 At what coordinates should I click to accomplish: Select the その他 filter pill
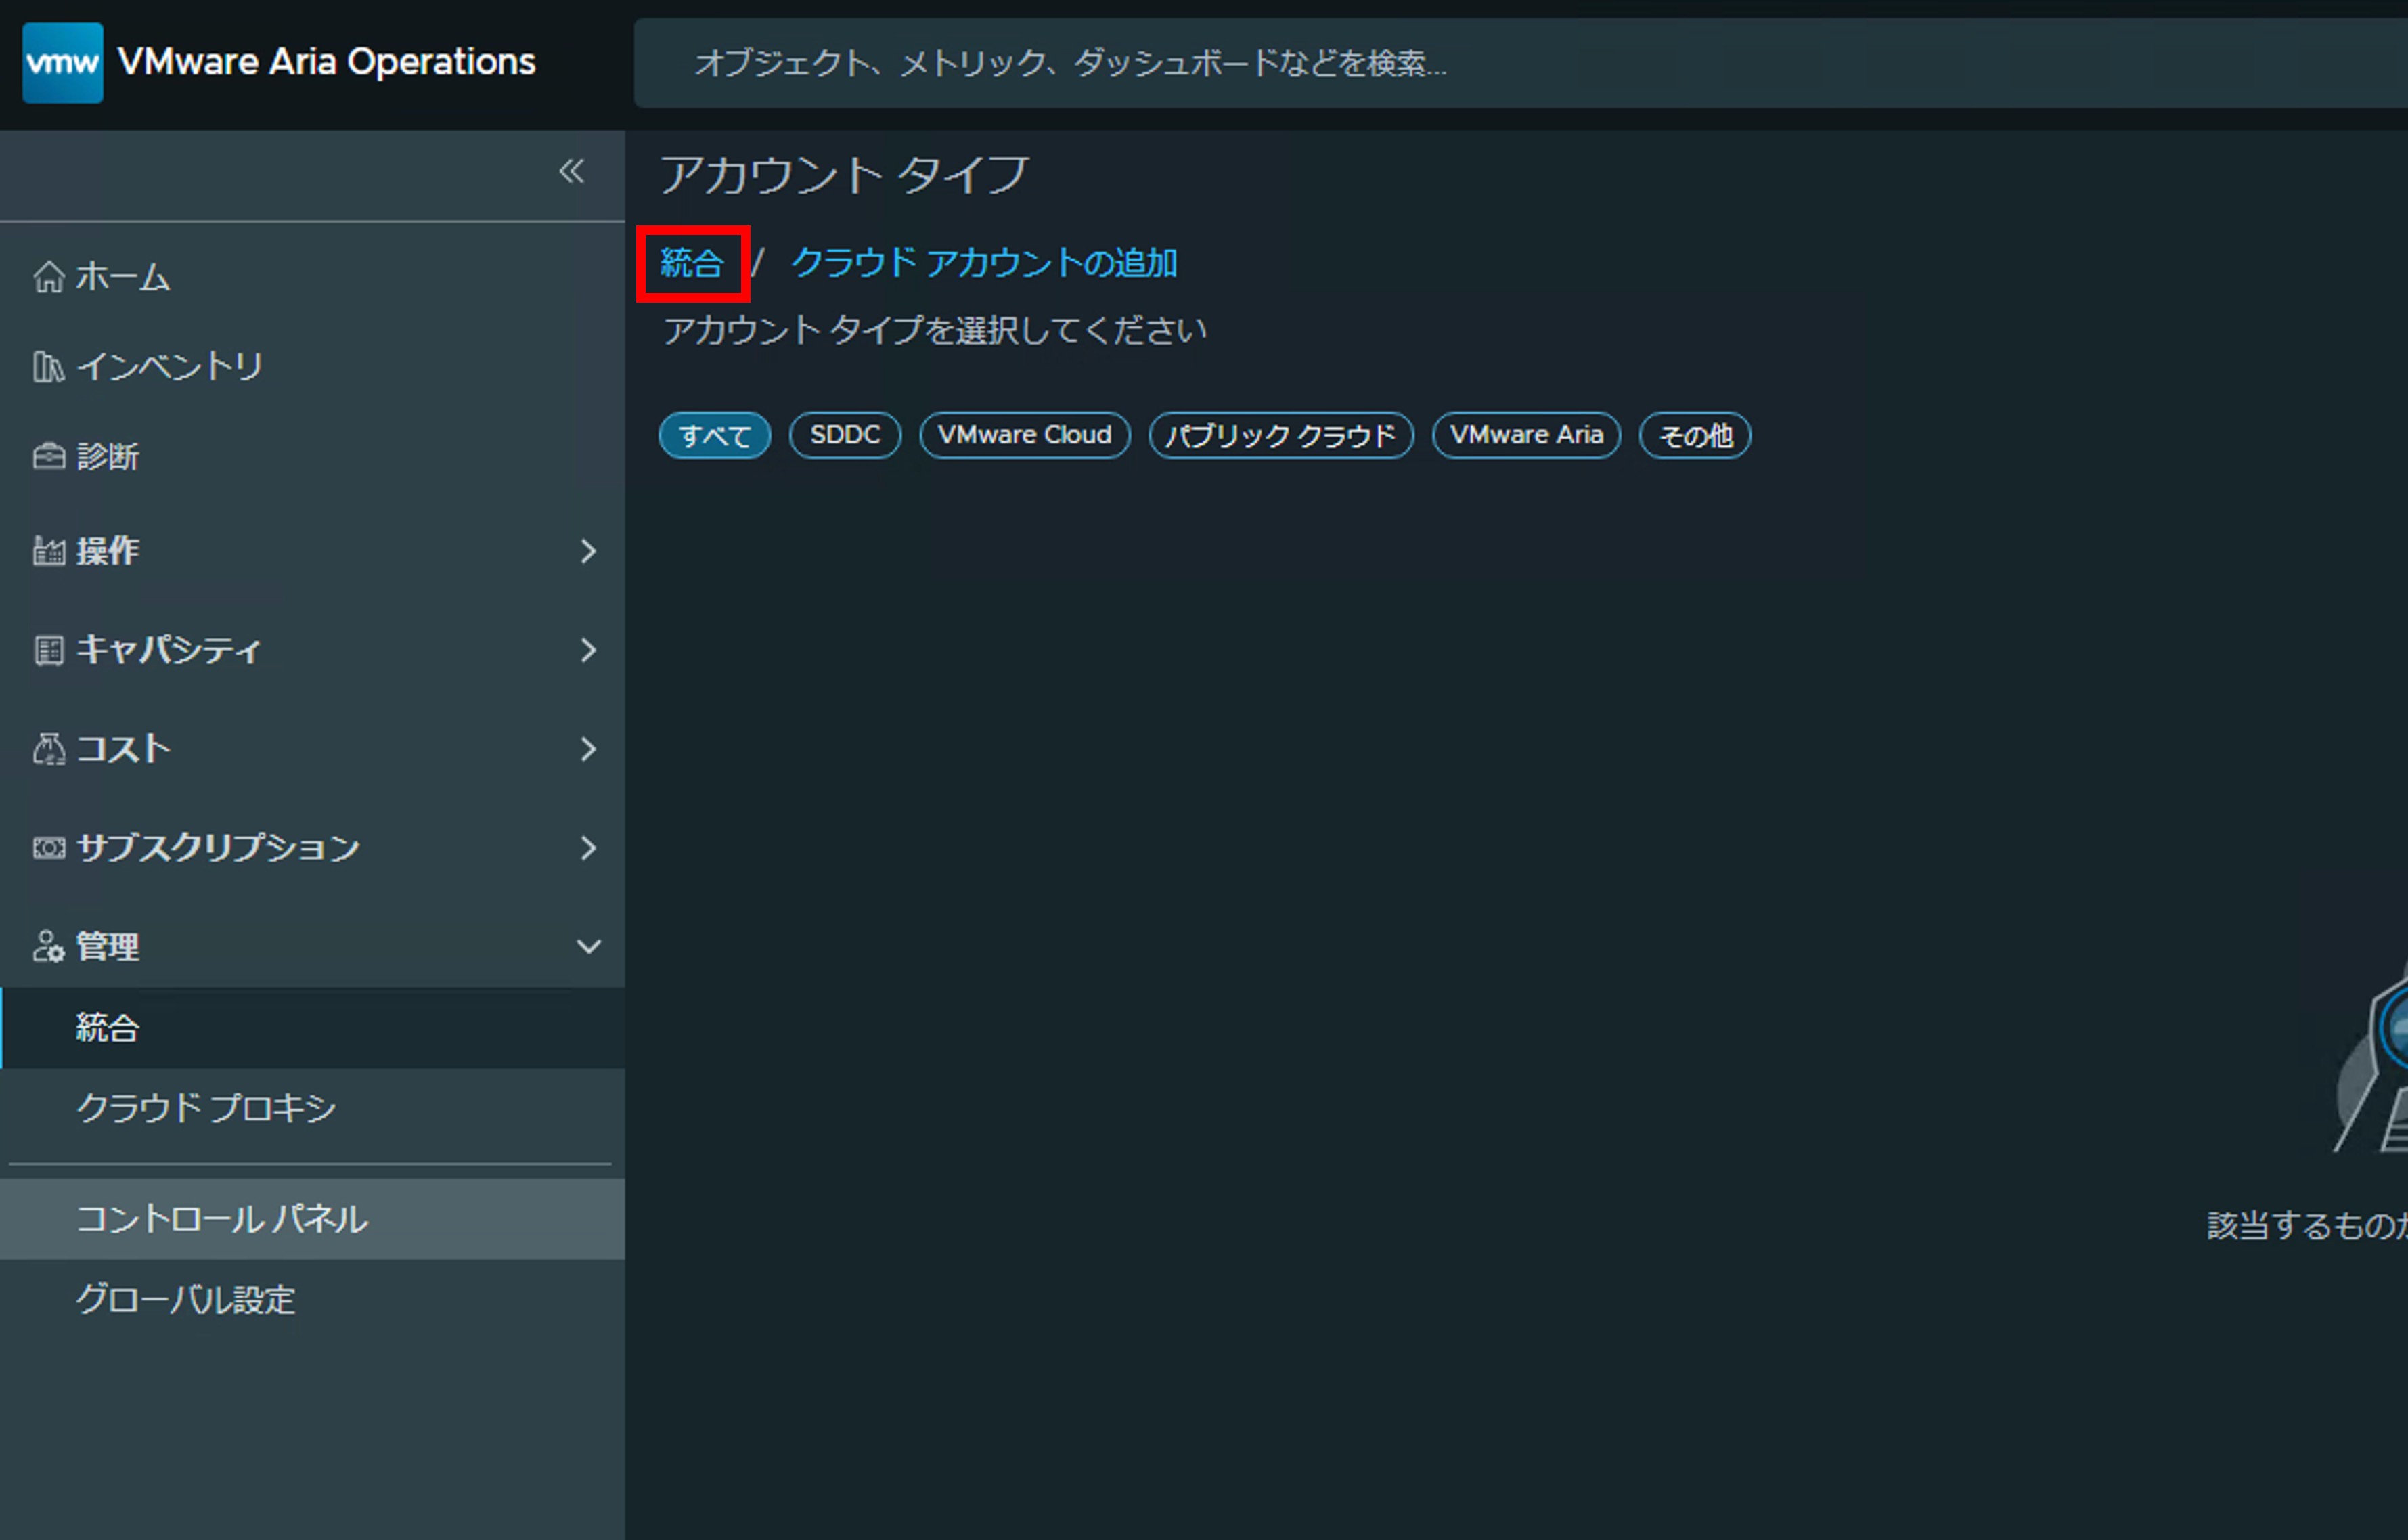(x=1695, y=435)
